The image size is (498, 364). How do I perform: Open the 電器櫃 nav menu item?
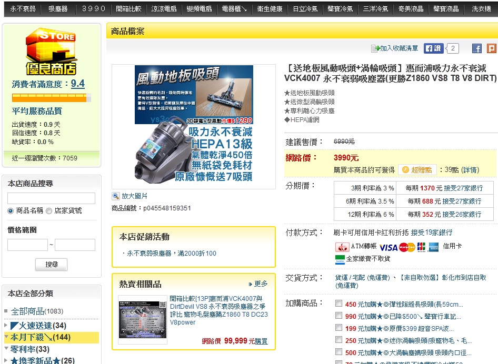(234, 9)
